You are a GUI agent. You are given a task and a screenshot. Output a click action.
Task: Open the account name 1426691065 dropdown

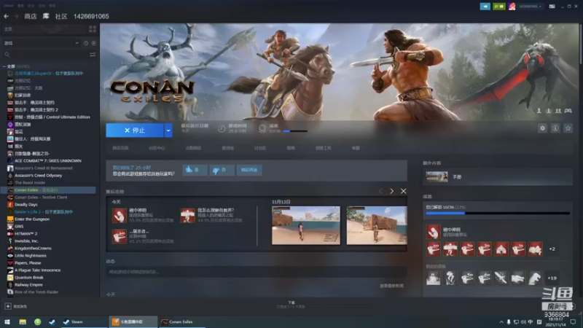531,7
